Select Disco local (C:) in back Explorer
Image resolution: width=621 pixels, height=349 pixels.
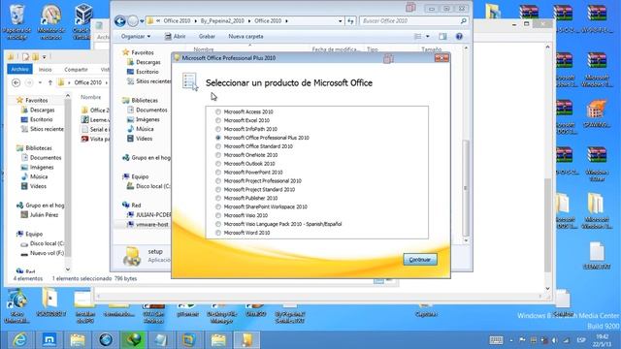click(x=47, y=243)
